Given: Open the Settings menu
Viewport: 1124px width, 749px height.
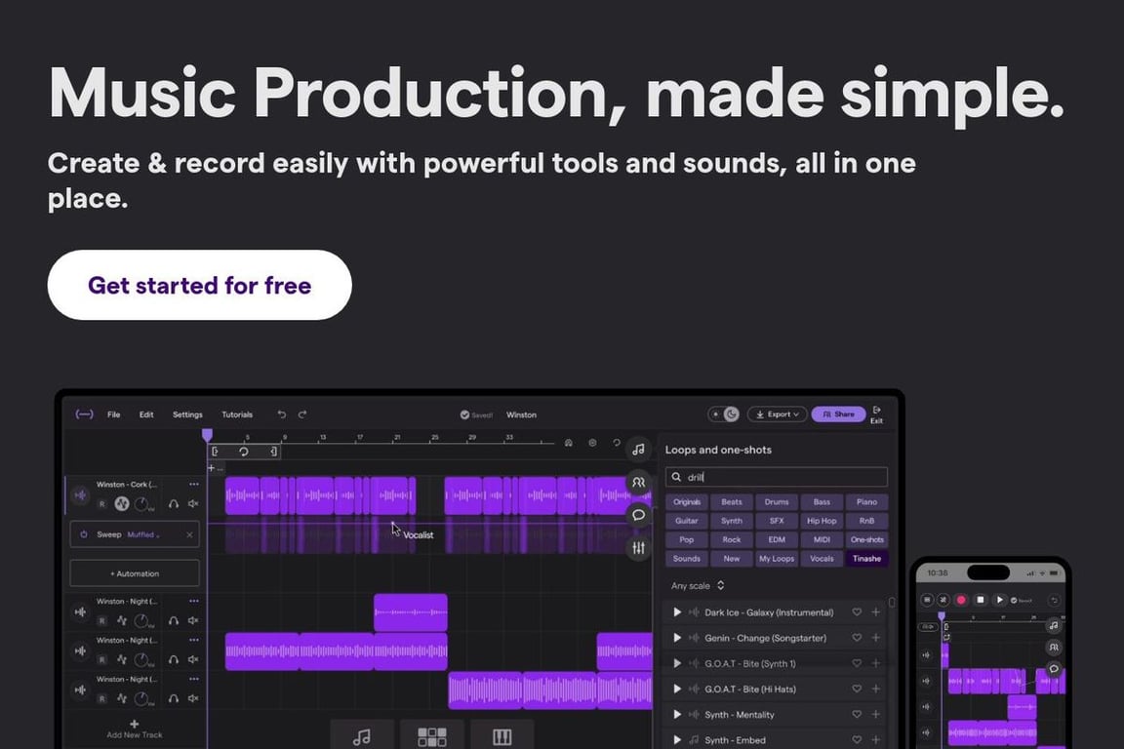Looking at the screenshot, I should coord(187,415).
